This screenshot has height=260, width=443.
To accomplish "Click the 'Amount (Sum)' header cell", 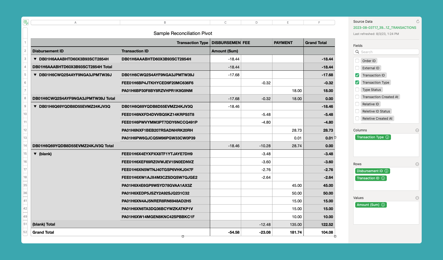I will coord(225,51).
